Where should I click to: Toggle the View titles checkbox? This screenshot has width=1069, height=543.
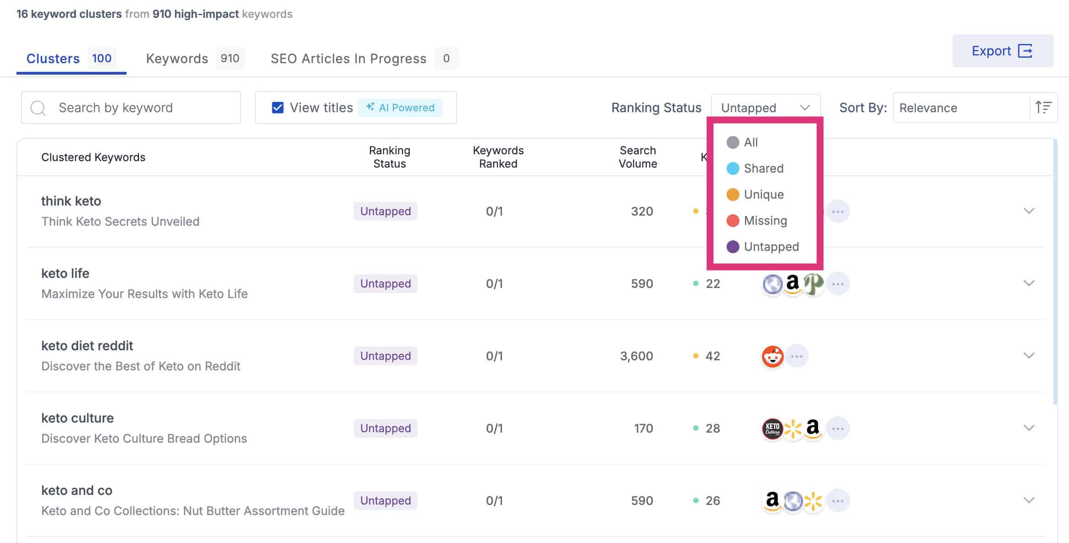[x=277, y=108]
